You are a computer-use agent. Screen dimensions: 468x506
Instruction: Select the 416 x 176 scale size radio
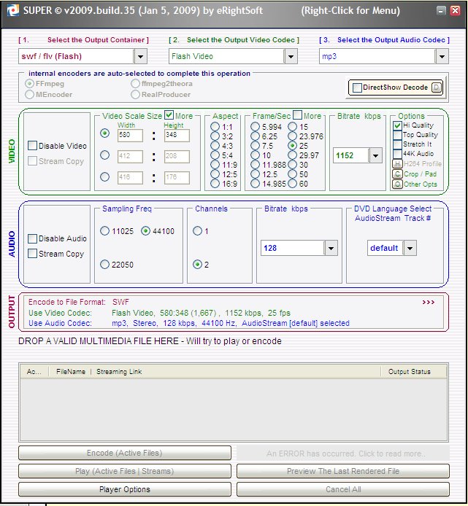click(x=104, y=177)
